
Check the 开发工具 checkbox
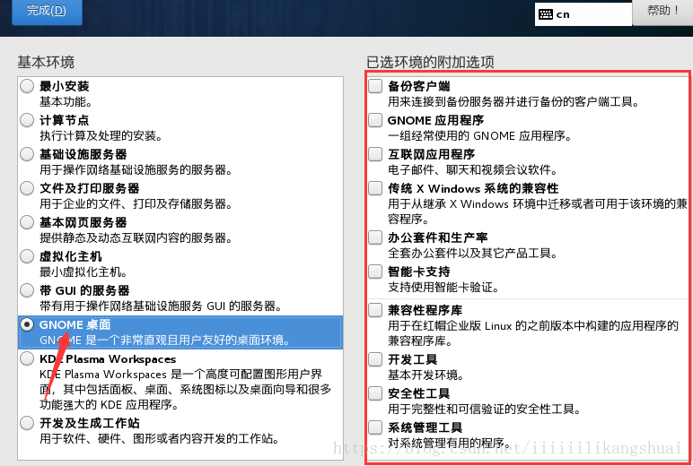click(x=375, y=359)
